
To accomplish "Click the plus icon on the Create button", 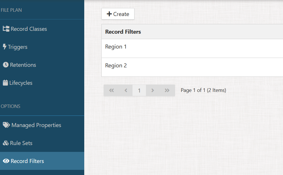I will [109, 14].
